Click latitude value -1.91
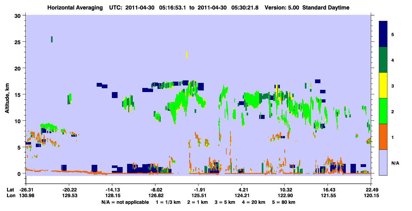 (198, 190)
